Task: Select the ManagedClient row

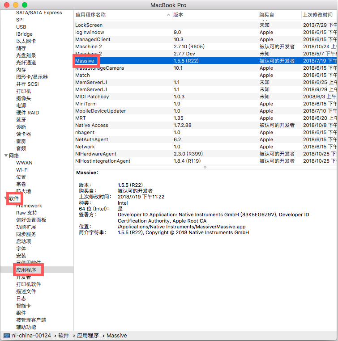Action: coord(205,39)
